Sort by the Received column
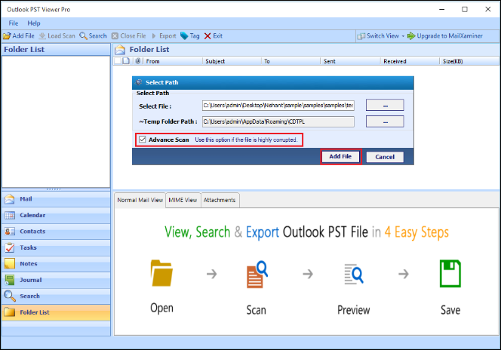Viewport: 501px width, 350px height. click(x=410, y=61)
